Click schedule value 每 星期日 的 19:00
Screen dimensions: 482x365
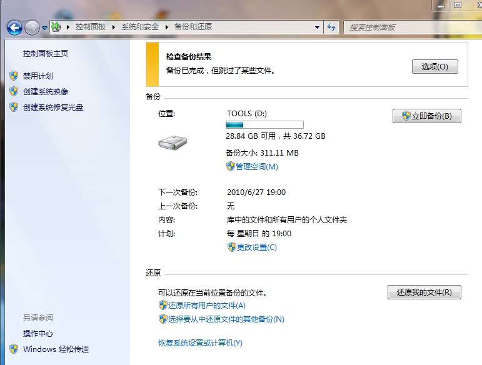[x=259, y=234]
